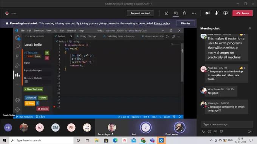Click the + New button

[43, 98]
